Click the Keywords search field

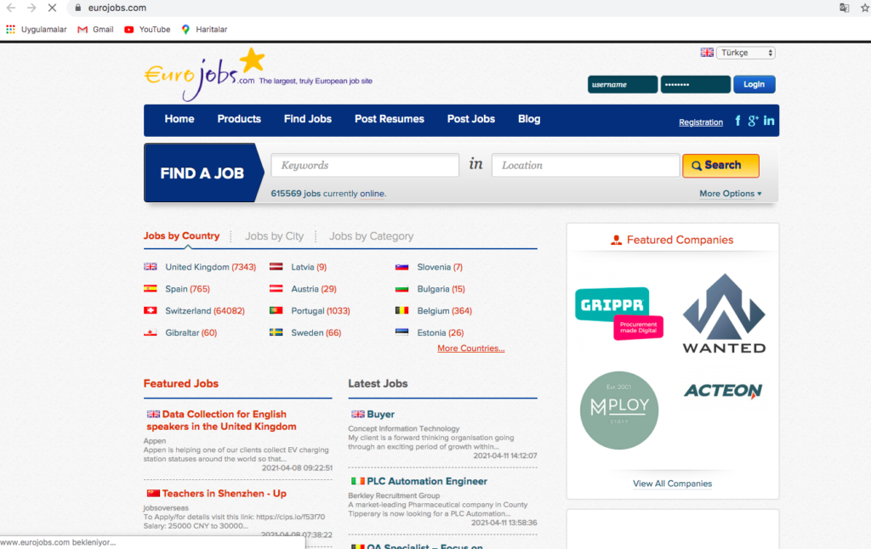(365, 166)
